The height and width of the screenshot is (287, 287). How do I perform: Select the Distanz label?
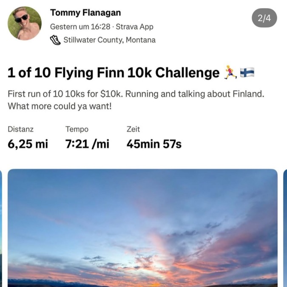(20, 129)
